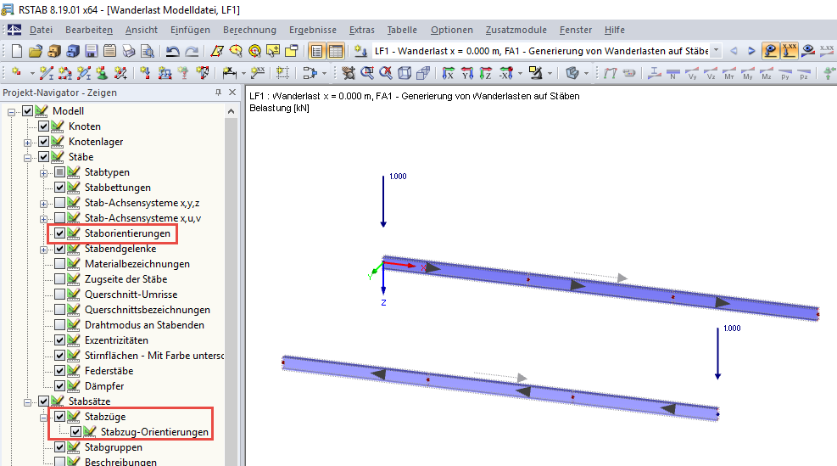Image resolution: width=837 pixels, height=466 pixels.
Task: Toggle show loads icon
Action: point(770,51)
